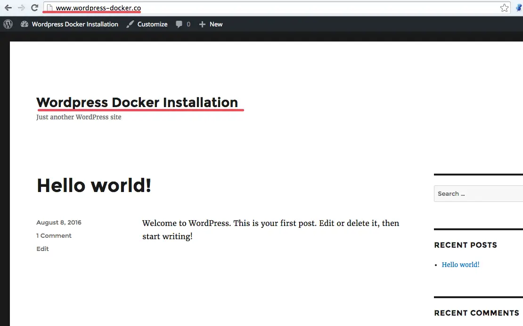523x326 pixels.
Task: Click the plus icon beside New
Action: click(x=202, y=24)
